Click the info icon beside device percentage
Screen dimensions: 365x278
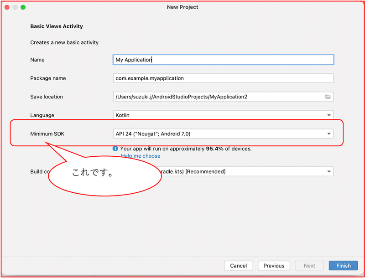coord(115,149)
